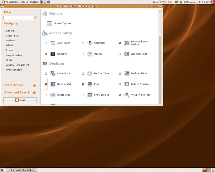Enable the Rotate Cube checkbox
The image size is (215, 172).
(x=46, y=95)
